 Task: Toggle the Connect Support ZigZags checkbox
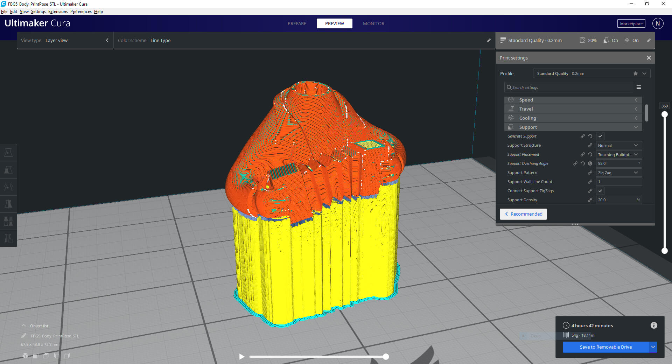[x=600, y=191]
